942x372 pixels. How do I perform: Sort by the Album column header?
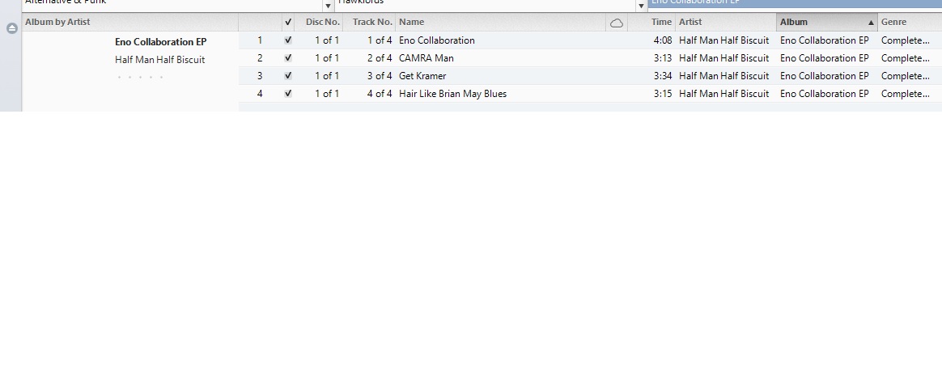coord(826,22)
